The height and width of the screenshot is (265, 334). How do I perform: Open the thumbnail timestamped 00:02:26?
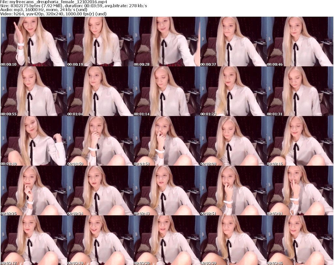coord(33,190)
